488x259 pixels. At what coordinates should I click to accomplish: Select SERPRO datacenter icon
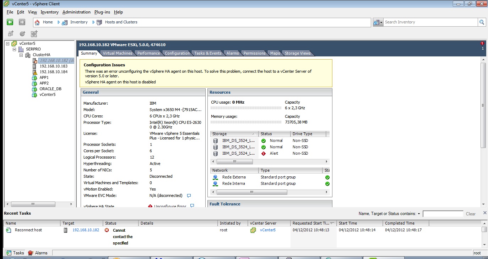21,49
